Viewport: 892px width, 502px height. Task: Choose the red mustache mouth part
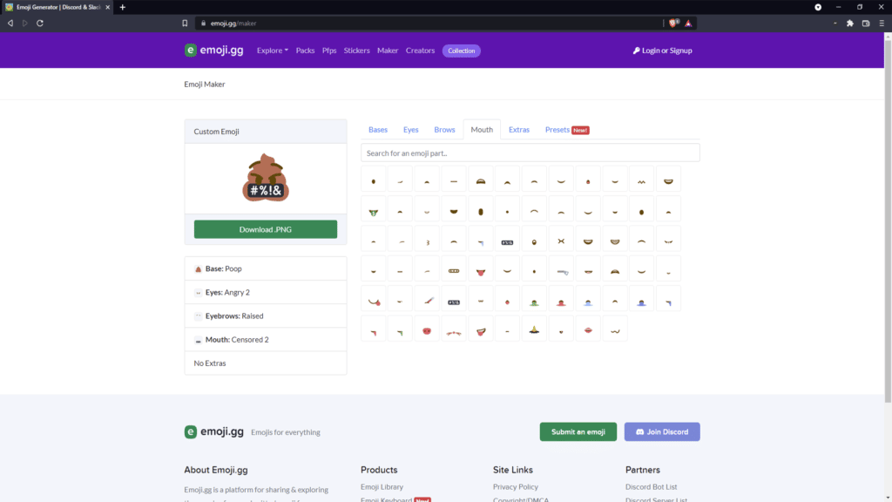pos(453,329)
